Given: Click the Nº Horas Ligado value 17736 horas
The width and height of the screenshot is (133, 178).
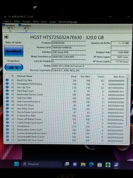Looking at the screenshot, I should (121, 62).
